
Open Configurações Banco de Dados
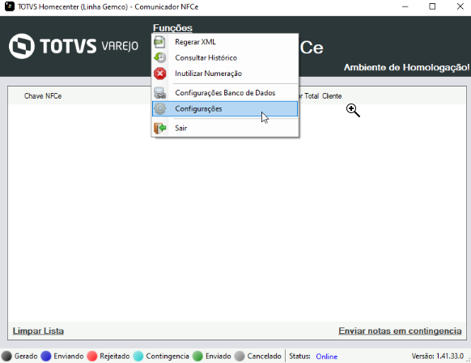(x=225, y=93)
